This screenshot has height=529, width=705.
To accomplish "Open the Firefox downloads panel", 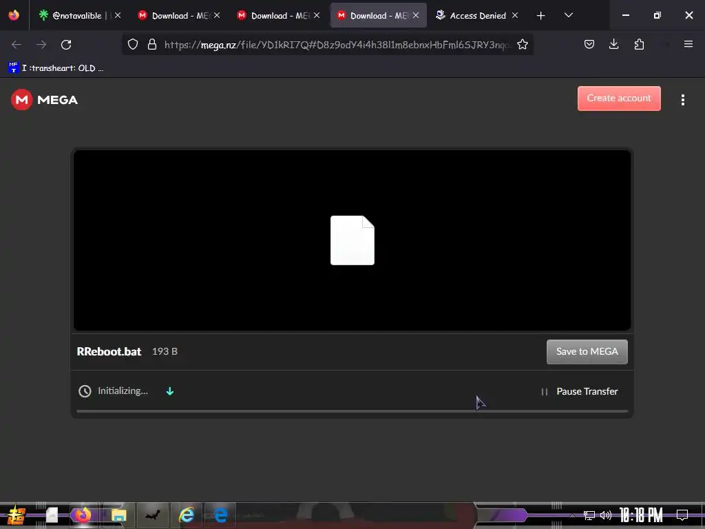I will [613, 44].
